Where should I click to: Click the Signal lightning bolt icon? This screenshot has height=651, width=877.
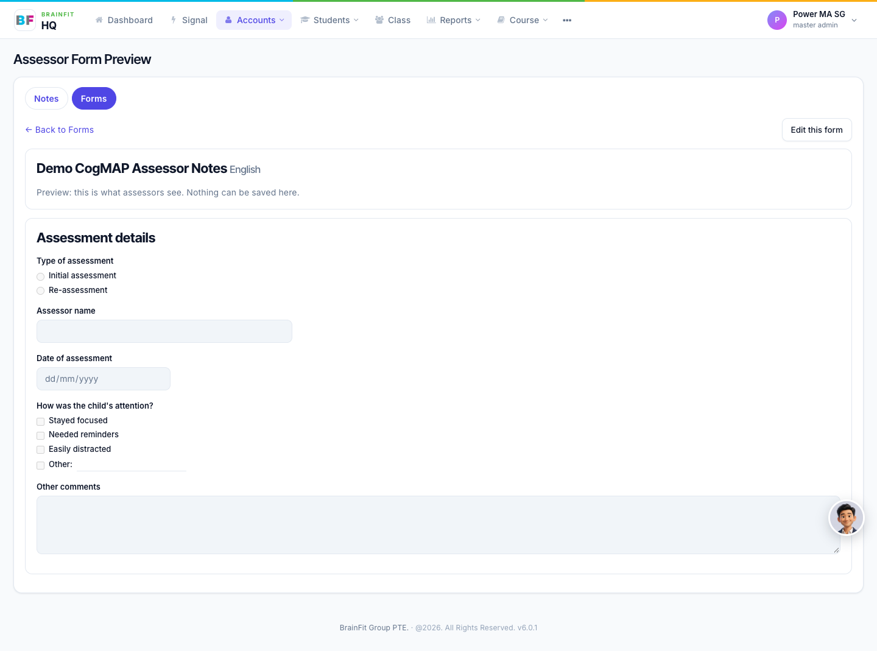pos(174,20)
